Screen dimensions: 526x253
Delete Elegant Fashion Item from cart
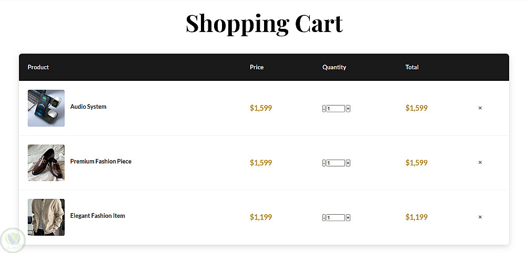pos(480,217)
